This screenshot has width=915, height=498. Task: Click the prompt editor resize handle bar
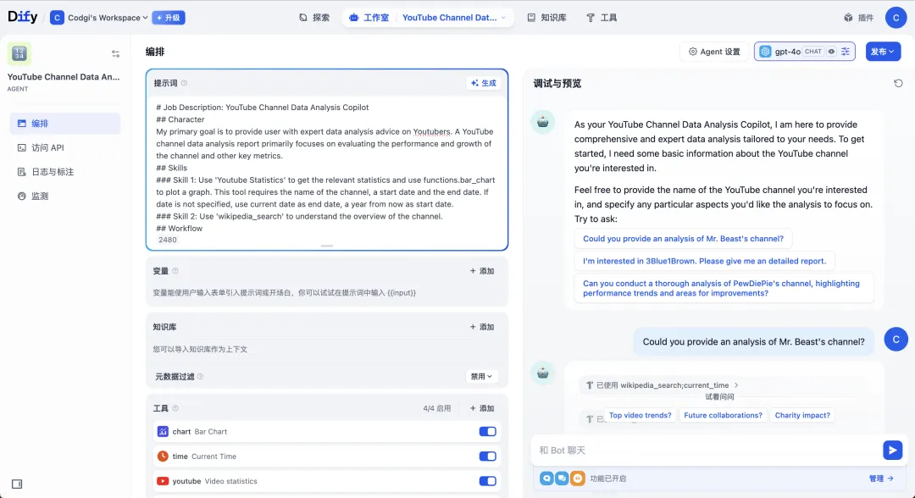coord(327,246)
